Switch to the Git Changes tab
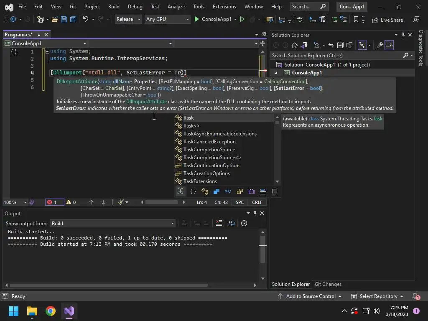Screen dimensions: 428x321 [328, 284]
